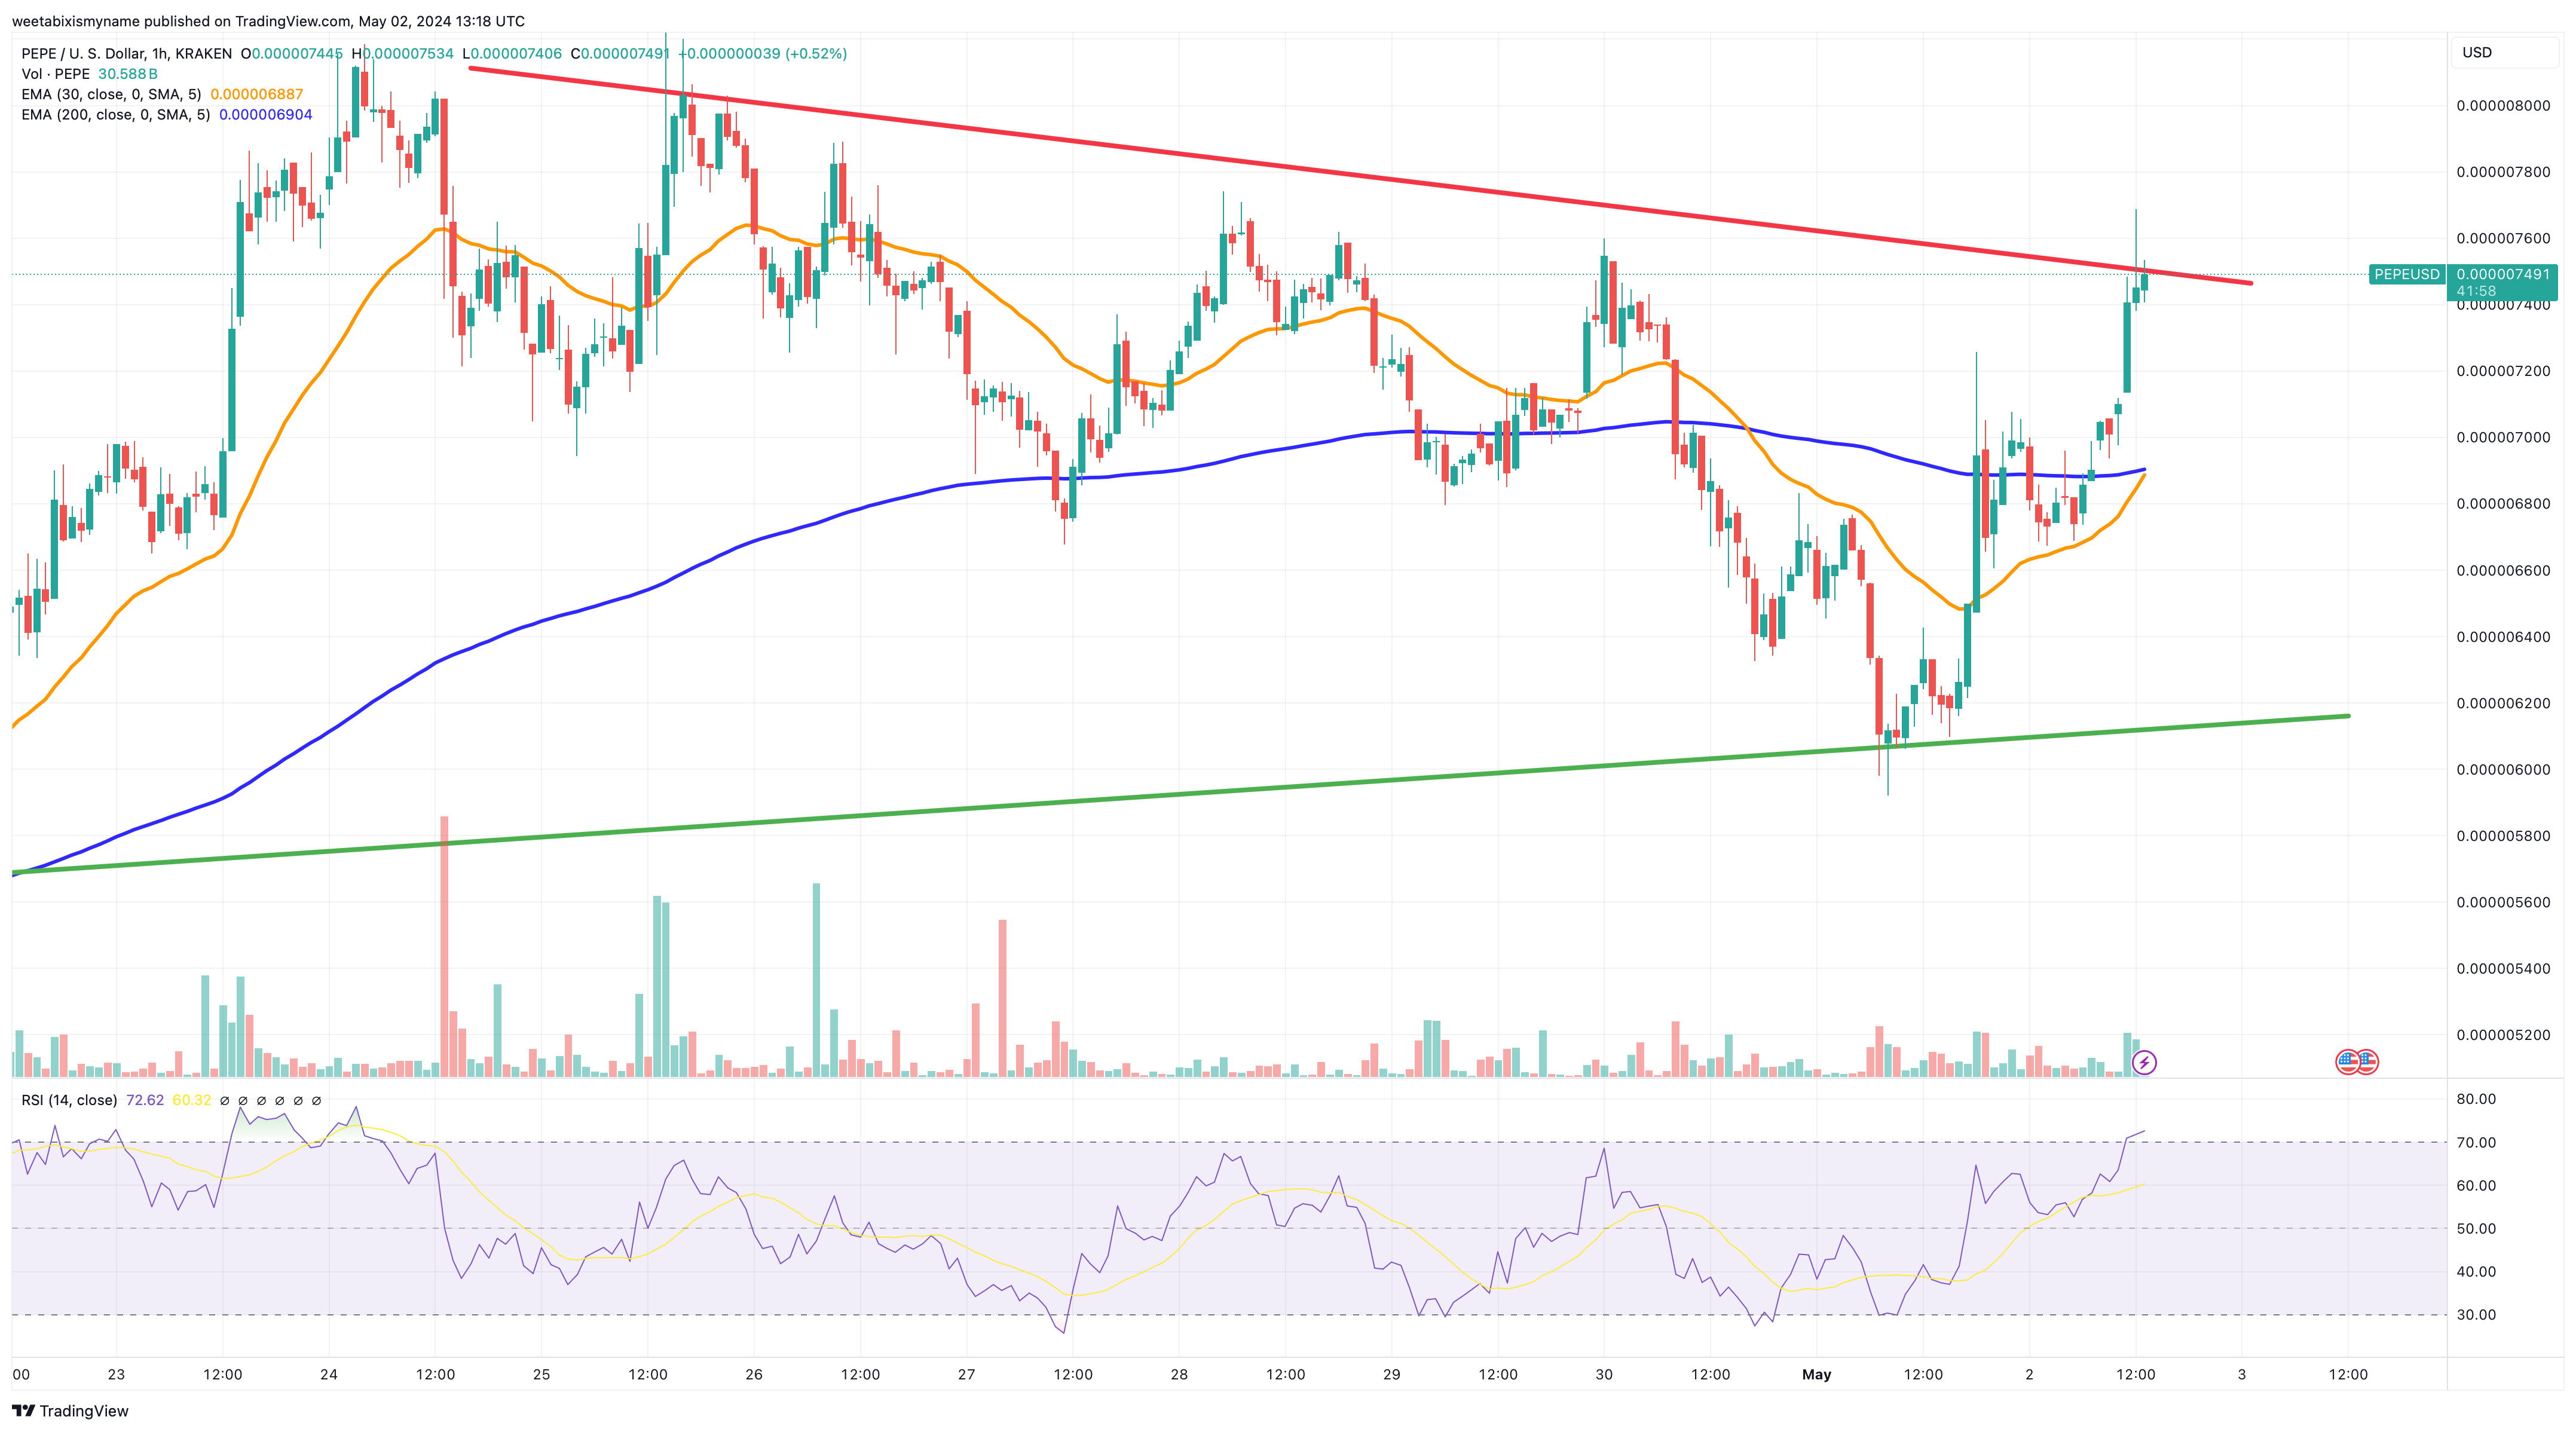Screen dimensions: 2576x1432
Task: Click the tallest red volume bar
Action: (444, 946)
